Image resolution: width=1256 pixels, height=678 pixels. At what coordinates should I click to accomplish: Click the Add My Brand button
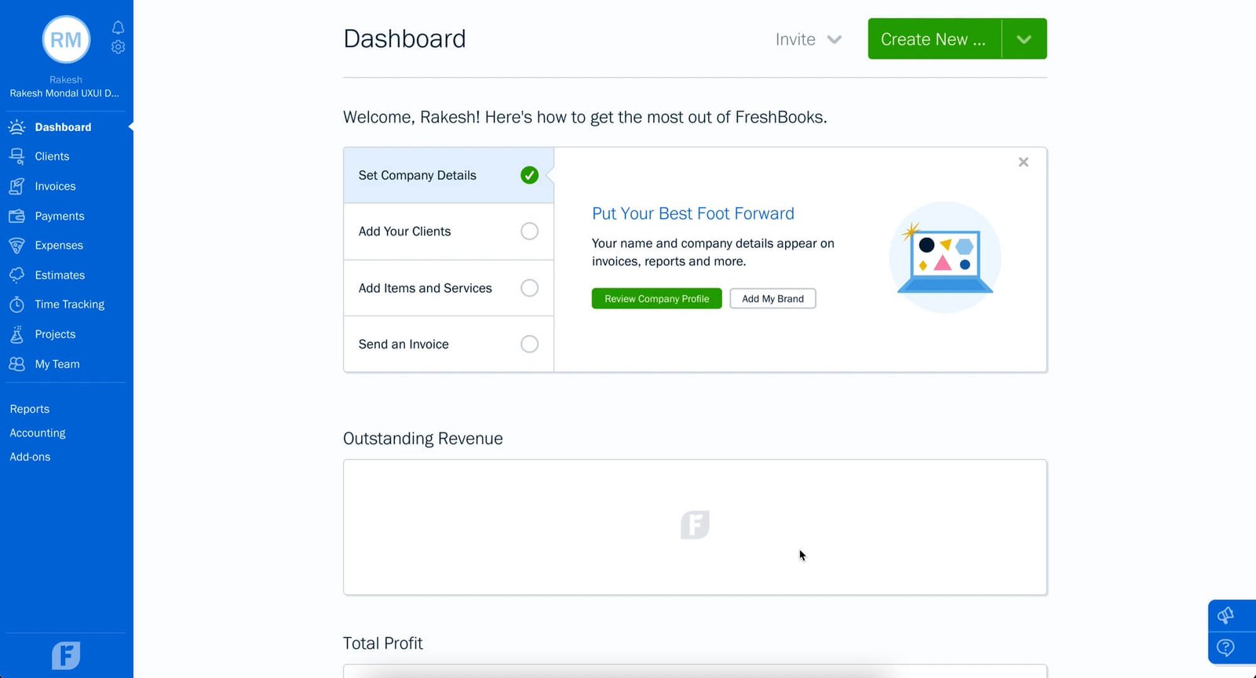click(x=773, y=299)
